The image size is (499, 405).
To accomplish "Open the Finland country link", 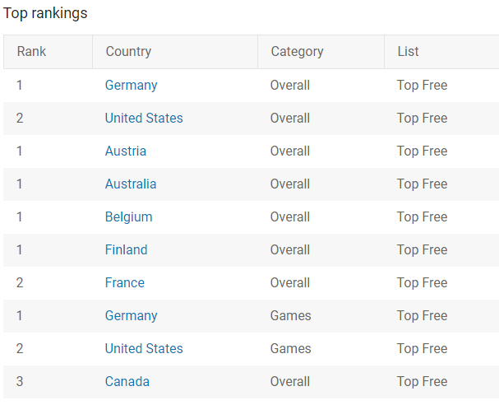I will (x=127, y=249).
